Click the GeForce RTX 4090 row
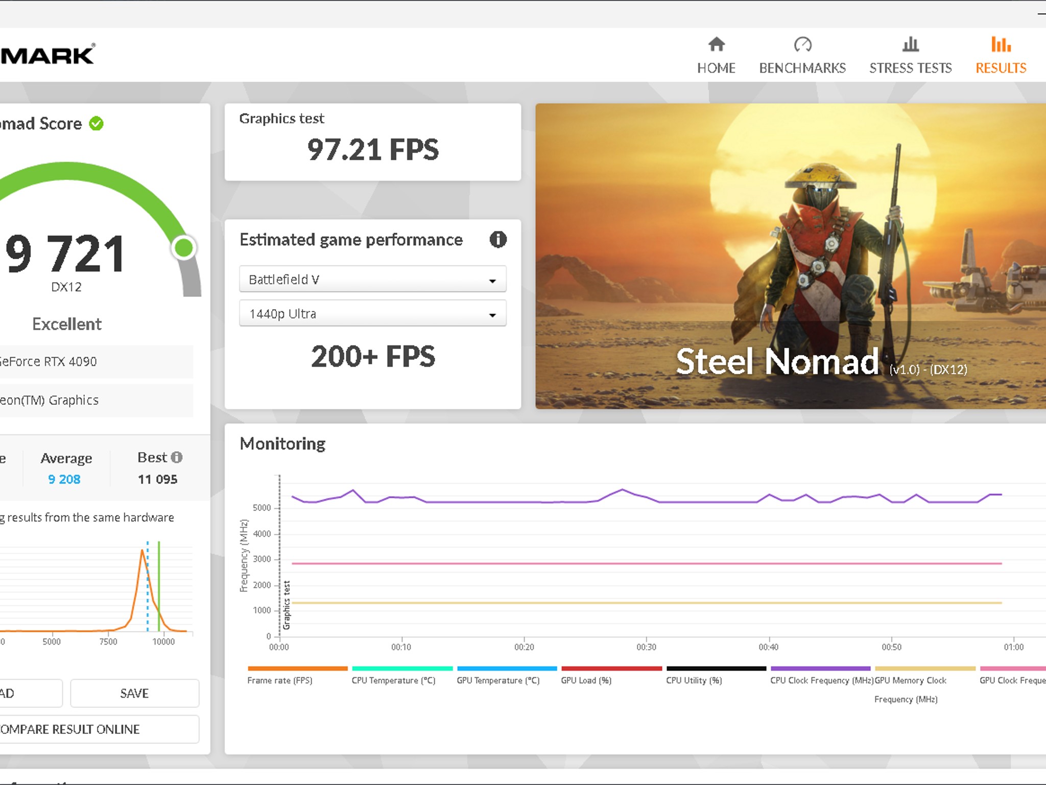 [x=97, y=361]
